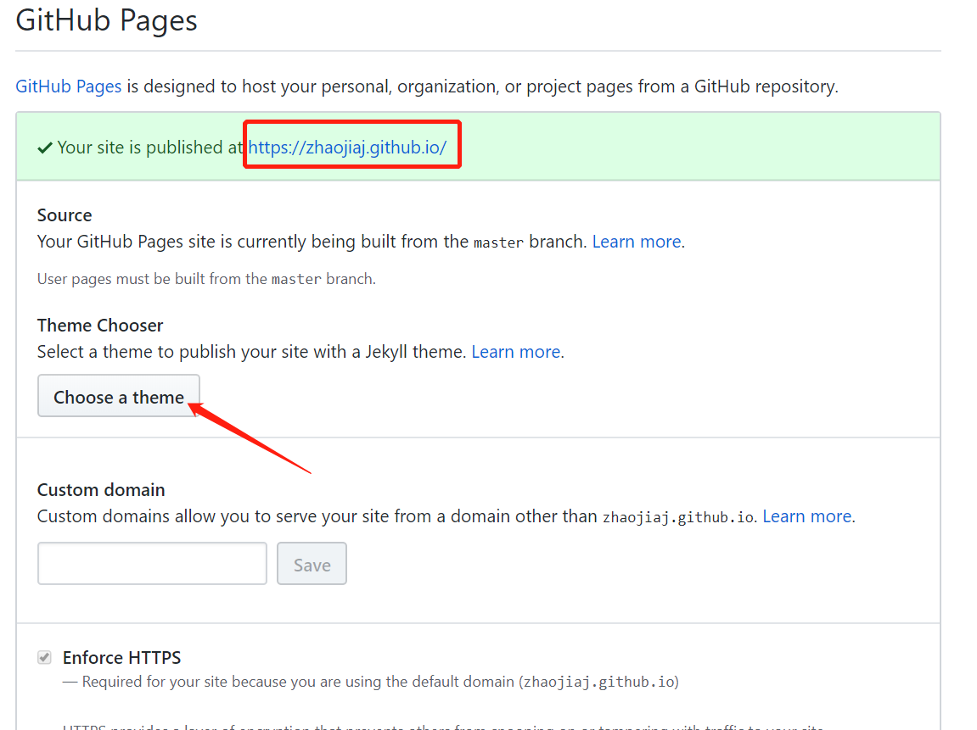Click the Choose a theme button
Image resolution: width=977 pixels, height=730 pixels.
point(118,396)
